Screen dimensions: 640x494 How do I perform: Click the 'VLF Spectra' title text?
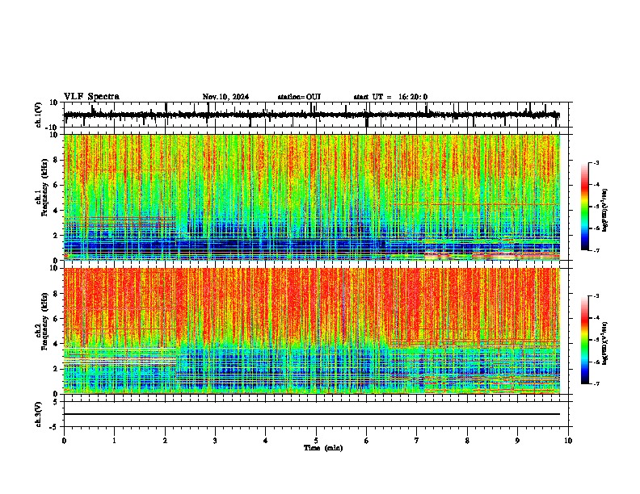[91, 97]
